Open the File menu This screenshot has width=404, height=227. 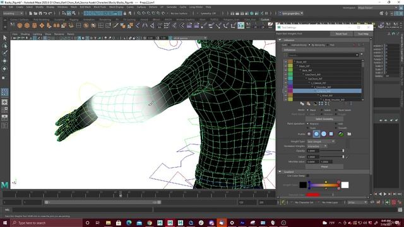coord(4,7)
